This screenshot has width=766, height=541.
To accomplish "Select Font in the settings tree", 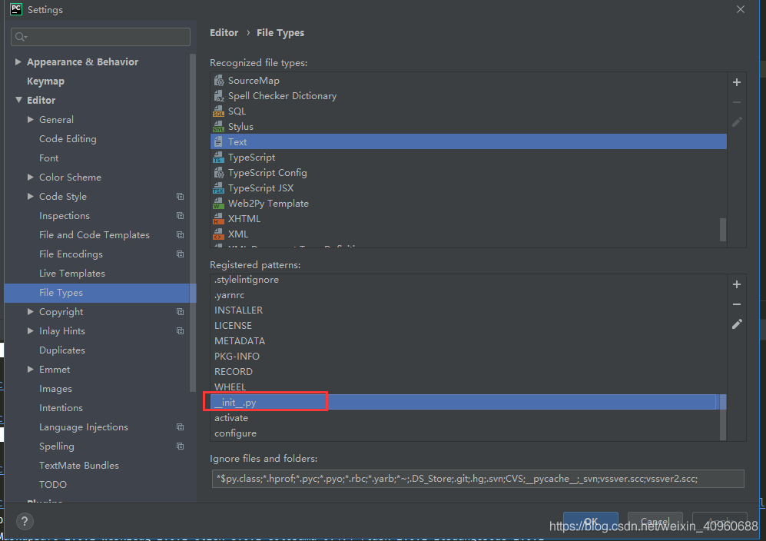I will tap(49, 158).
